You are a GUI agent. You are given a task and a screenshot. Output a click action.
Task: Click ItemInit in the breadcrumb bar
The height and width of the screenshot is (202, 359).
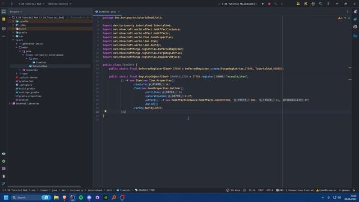pos(123,190)
